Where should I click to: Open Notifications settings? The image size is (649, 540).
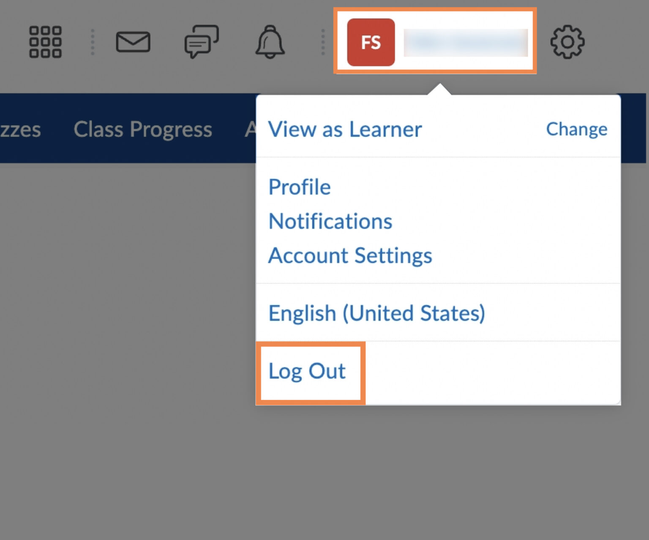pos(330,221)
